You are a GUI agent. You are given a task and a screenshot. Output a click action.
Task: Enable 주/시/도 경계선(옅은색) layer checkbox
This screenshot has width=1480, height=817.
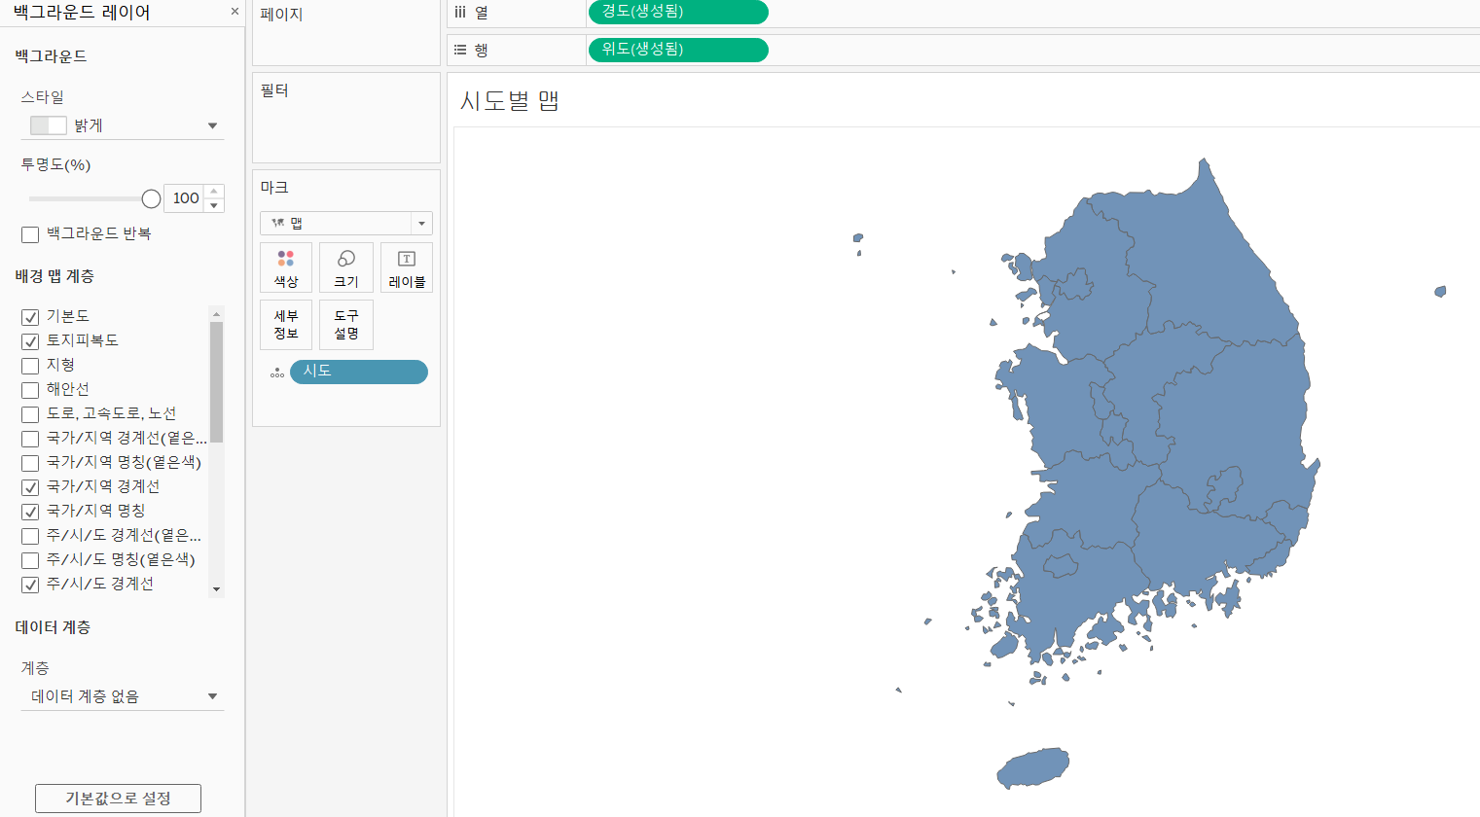(30, 536)
